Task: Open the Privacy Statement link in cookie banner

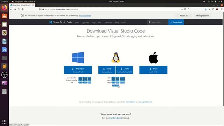Action: tap(85, 16)
